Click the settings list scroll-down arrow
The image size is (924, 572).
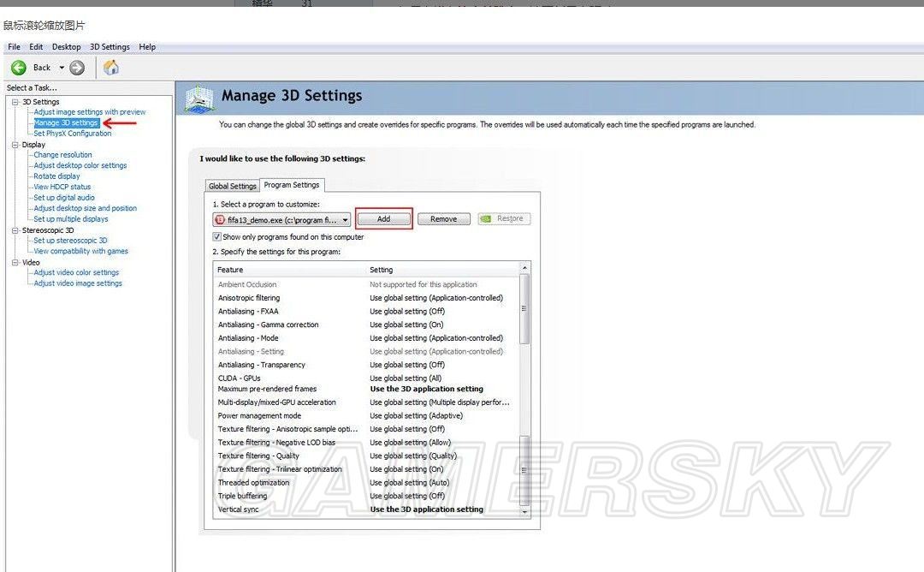click(524, 512)
